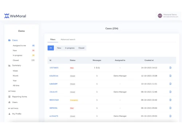The height and width of the screenshot is (136, 182).
Task: Open document icon in the 06-10-2021 05:04 row
Action: [x=170, y=108]
